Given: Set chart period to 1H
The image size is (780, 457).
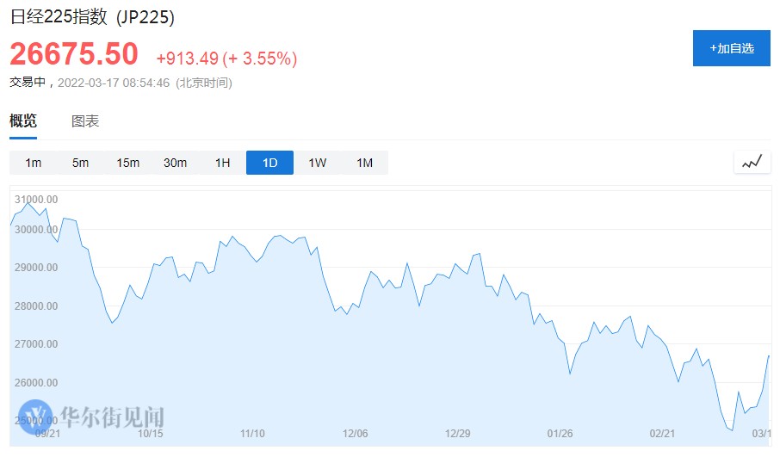Looking at the screenshot, I should tap(222, 163).
